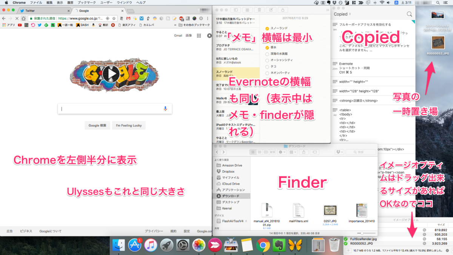This screenshot has width=453, height=255.
Task: Open Copied list selector dropdown
Action: (x=342, y=14)
